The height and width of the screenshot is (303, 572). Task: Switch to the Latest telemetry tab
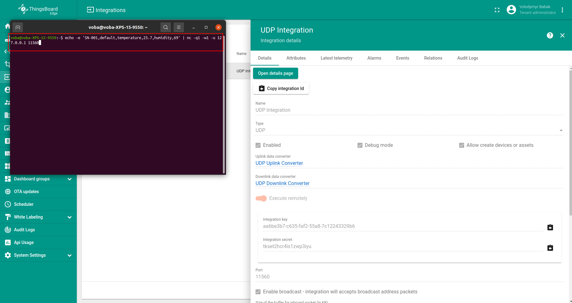[x=337, y=58]
